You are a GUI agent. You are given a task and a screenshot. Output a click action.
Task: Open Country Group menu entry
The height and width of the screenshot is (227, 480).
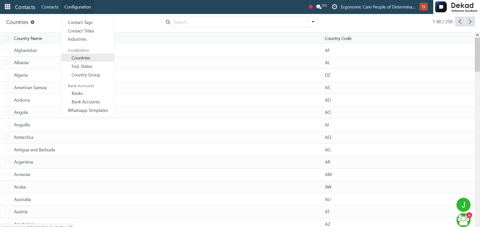coord(88,75)
